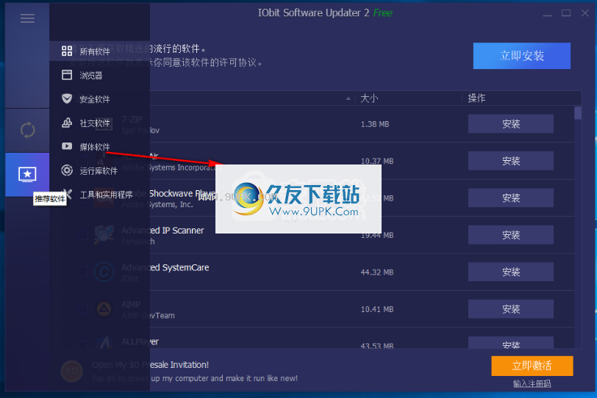The image size is (597, 398).
Task: Tick the AIMP checkbox
Action: 82,309
